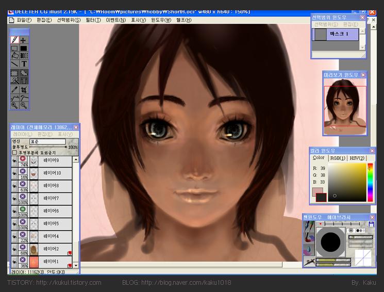Open the 필터(T) menu

click(x=93, y=20)
